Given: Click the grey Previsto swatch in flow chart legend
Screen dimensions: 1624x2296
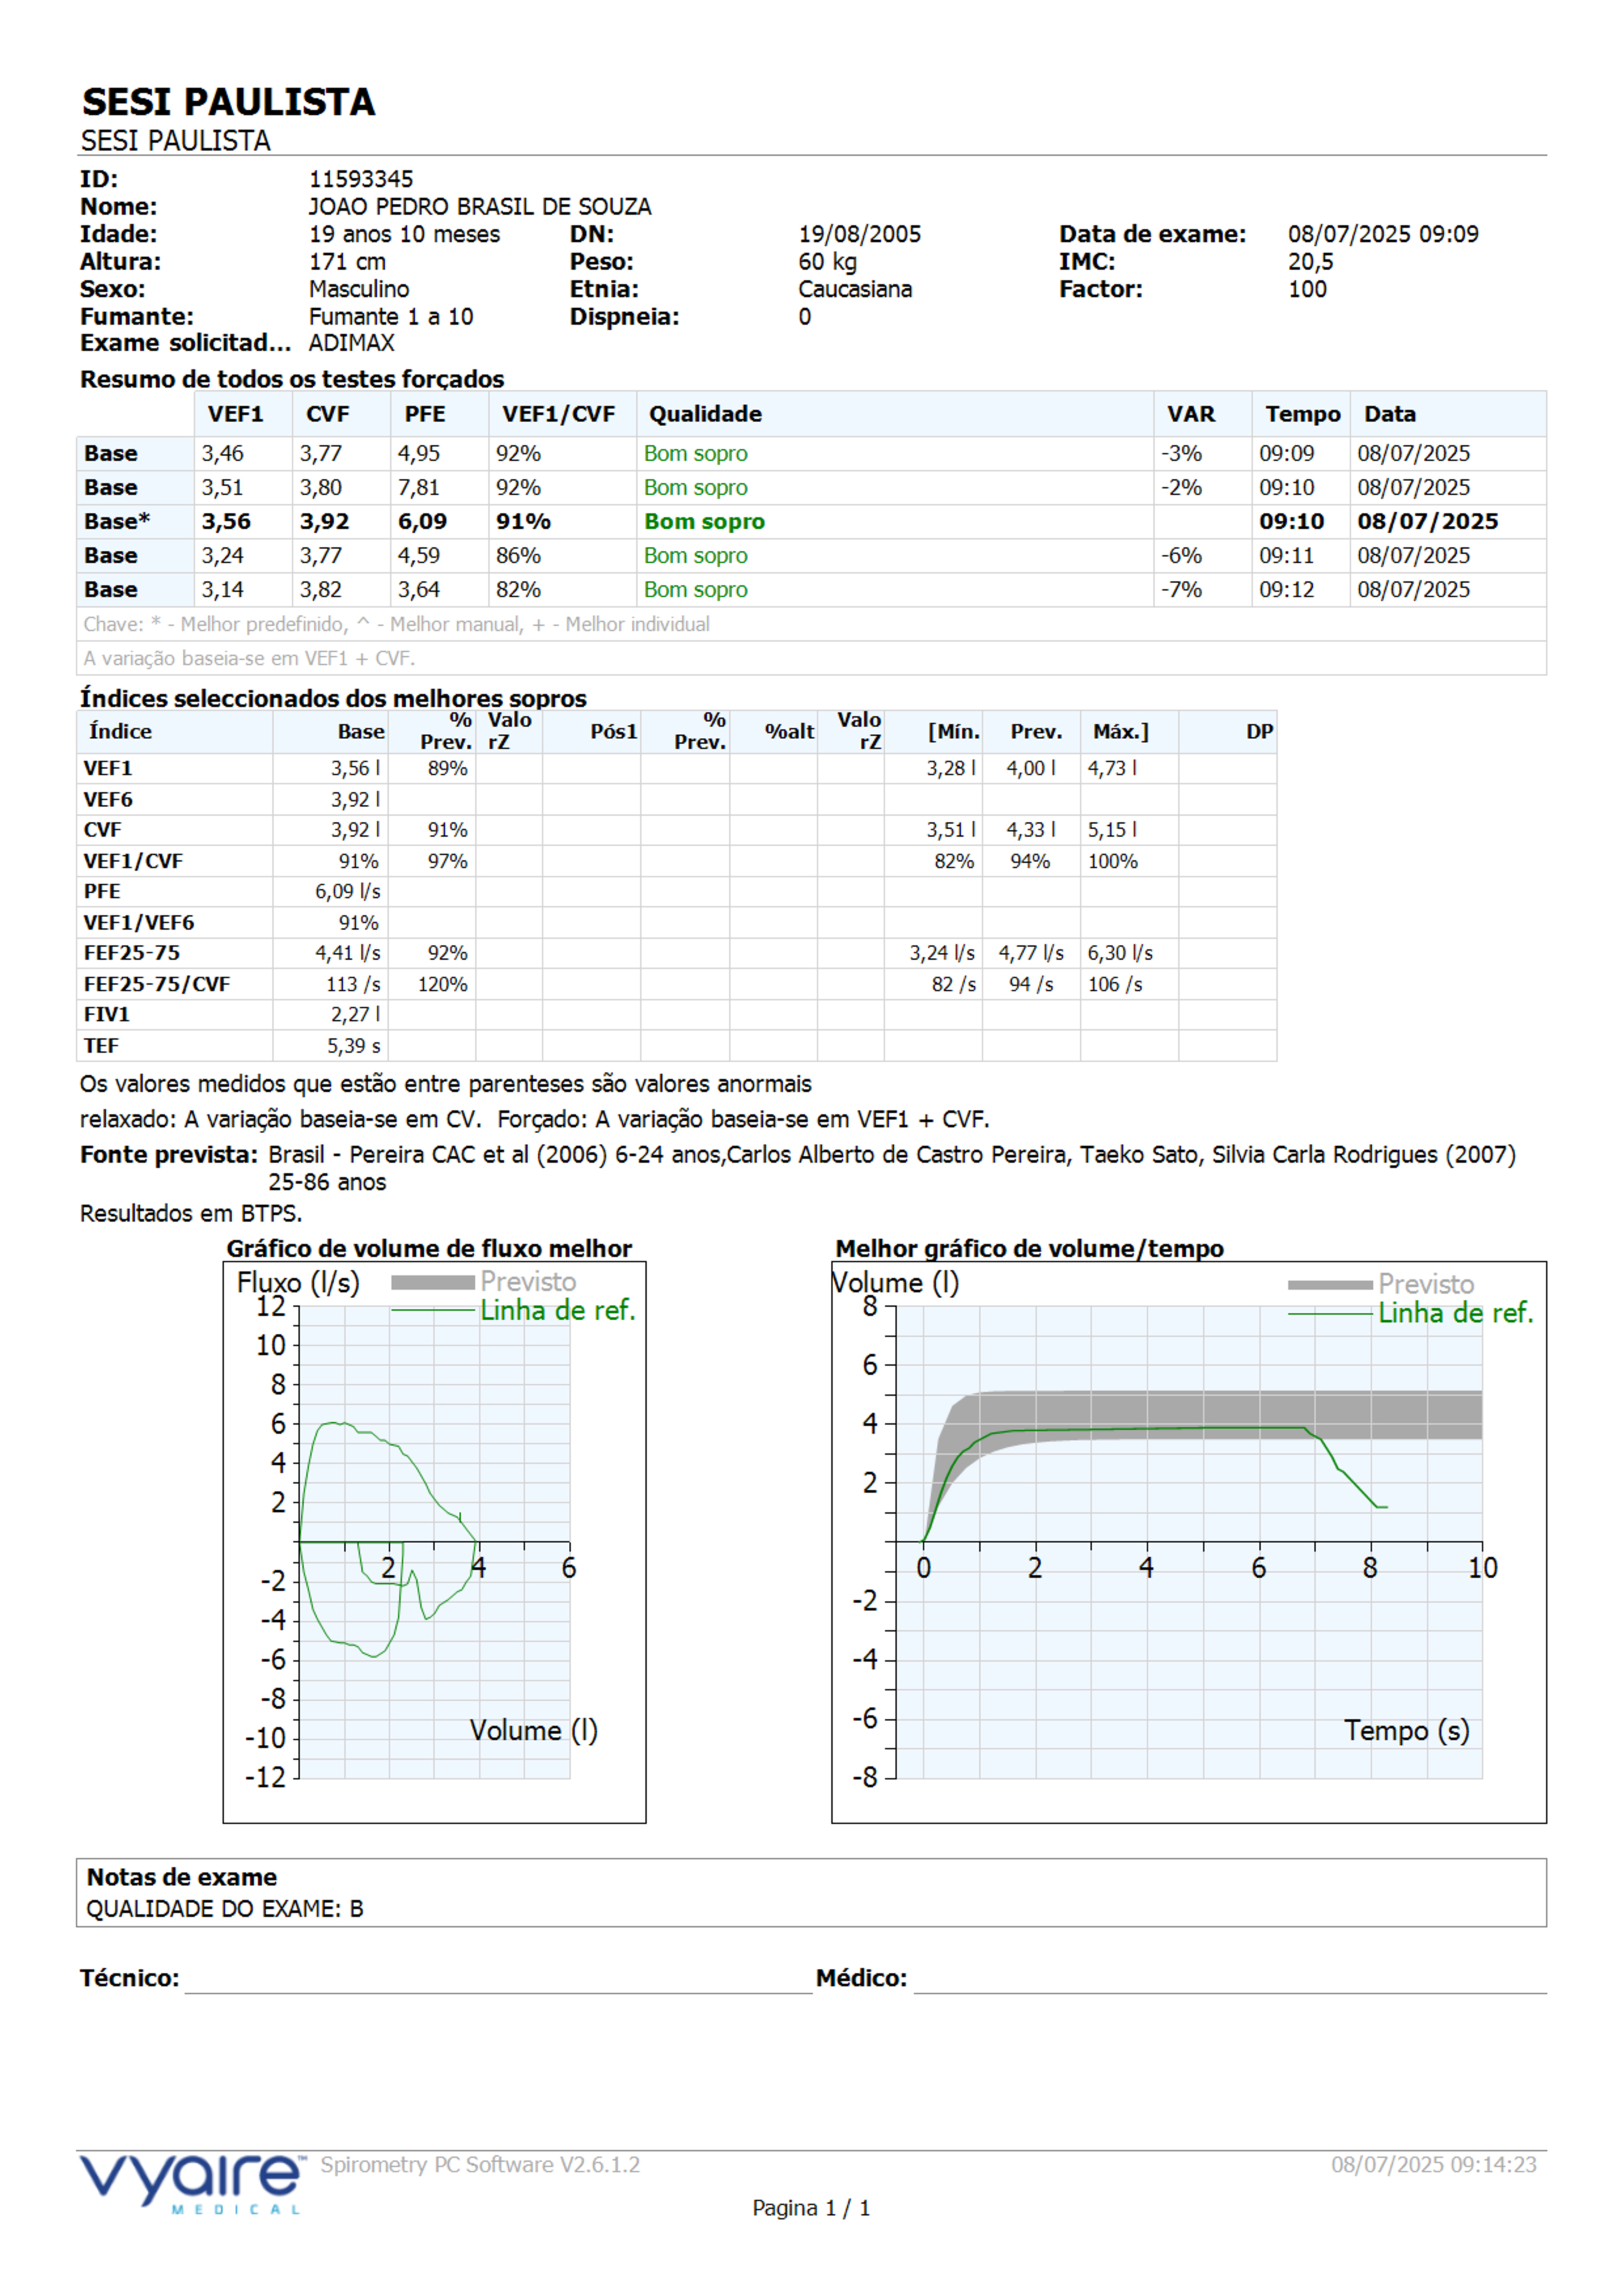Looking at the screenshot, I should [433, 1282].
